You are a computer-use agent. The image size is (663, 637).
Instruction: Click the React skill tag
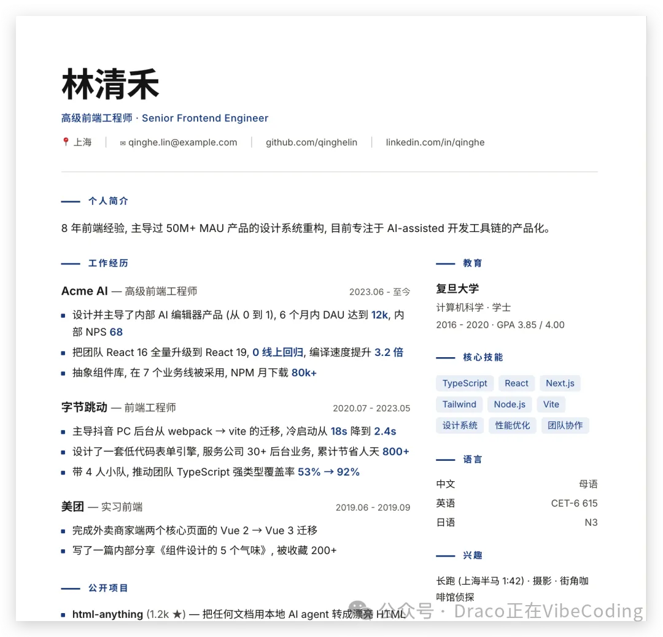pos(516,383)
